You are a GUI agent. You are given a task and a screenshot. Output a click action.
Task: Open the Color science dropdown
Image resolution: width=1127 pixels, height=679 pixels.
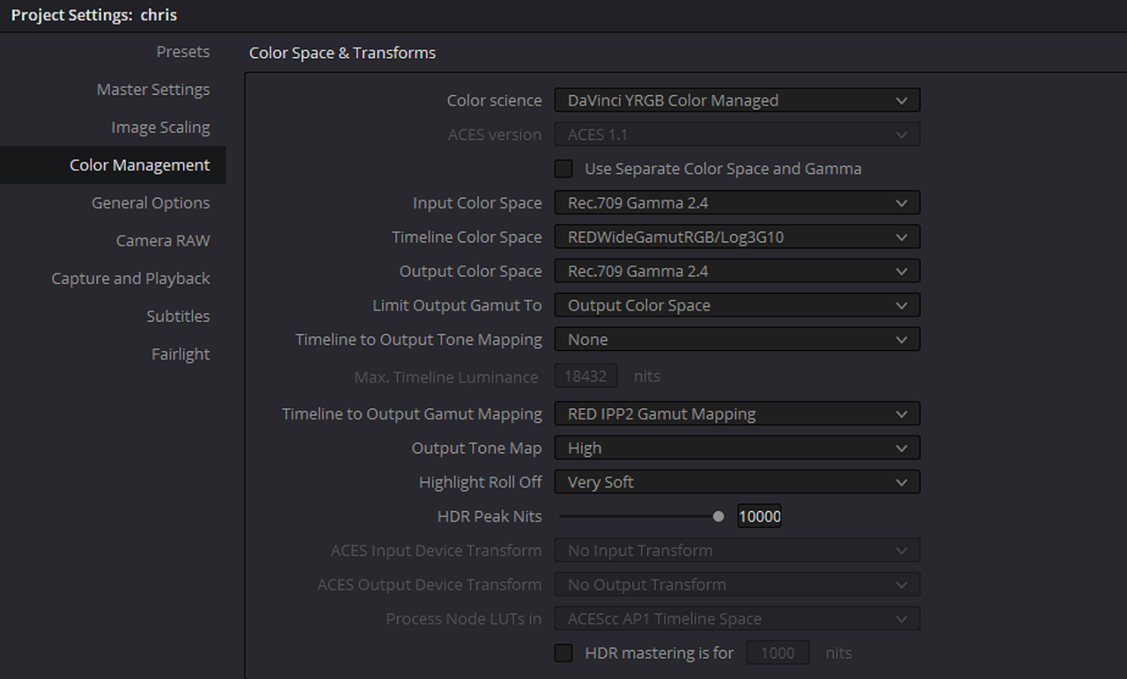tap(737, 100)
